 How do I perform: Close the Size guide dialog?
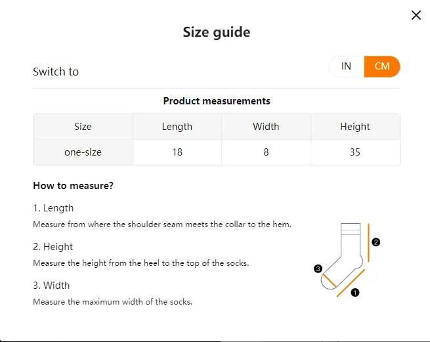pyautogui.click(x=416, y=15)
